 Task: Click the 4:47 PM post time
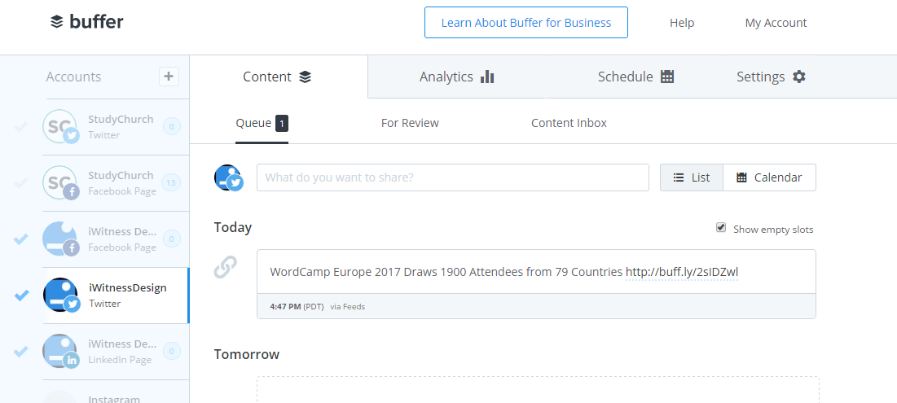click(285, 306)
